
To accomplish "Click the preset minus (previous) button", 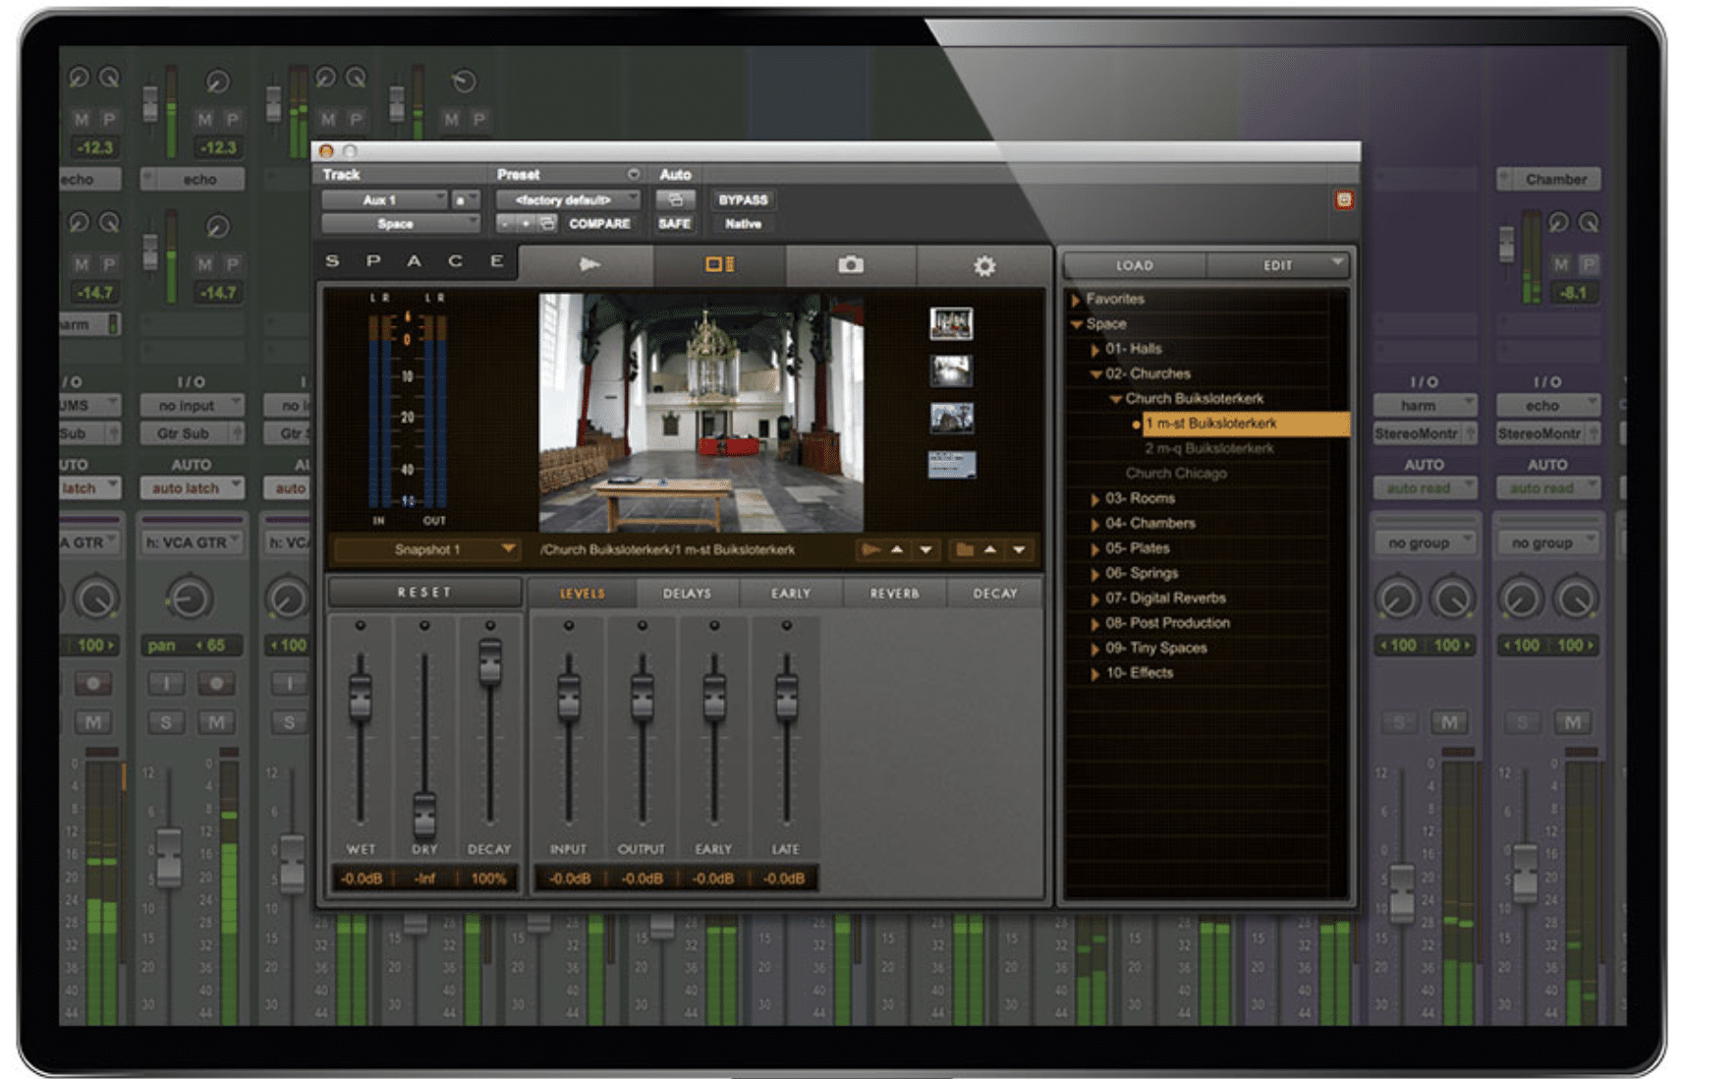I will tap(506, 224).
